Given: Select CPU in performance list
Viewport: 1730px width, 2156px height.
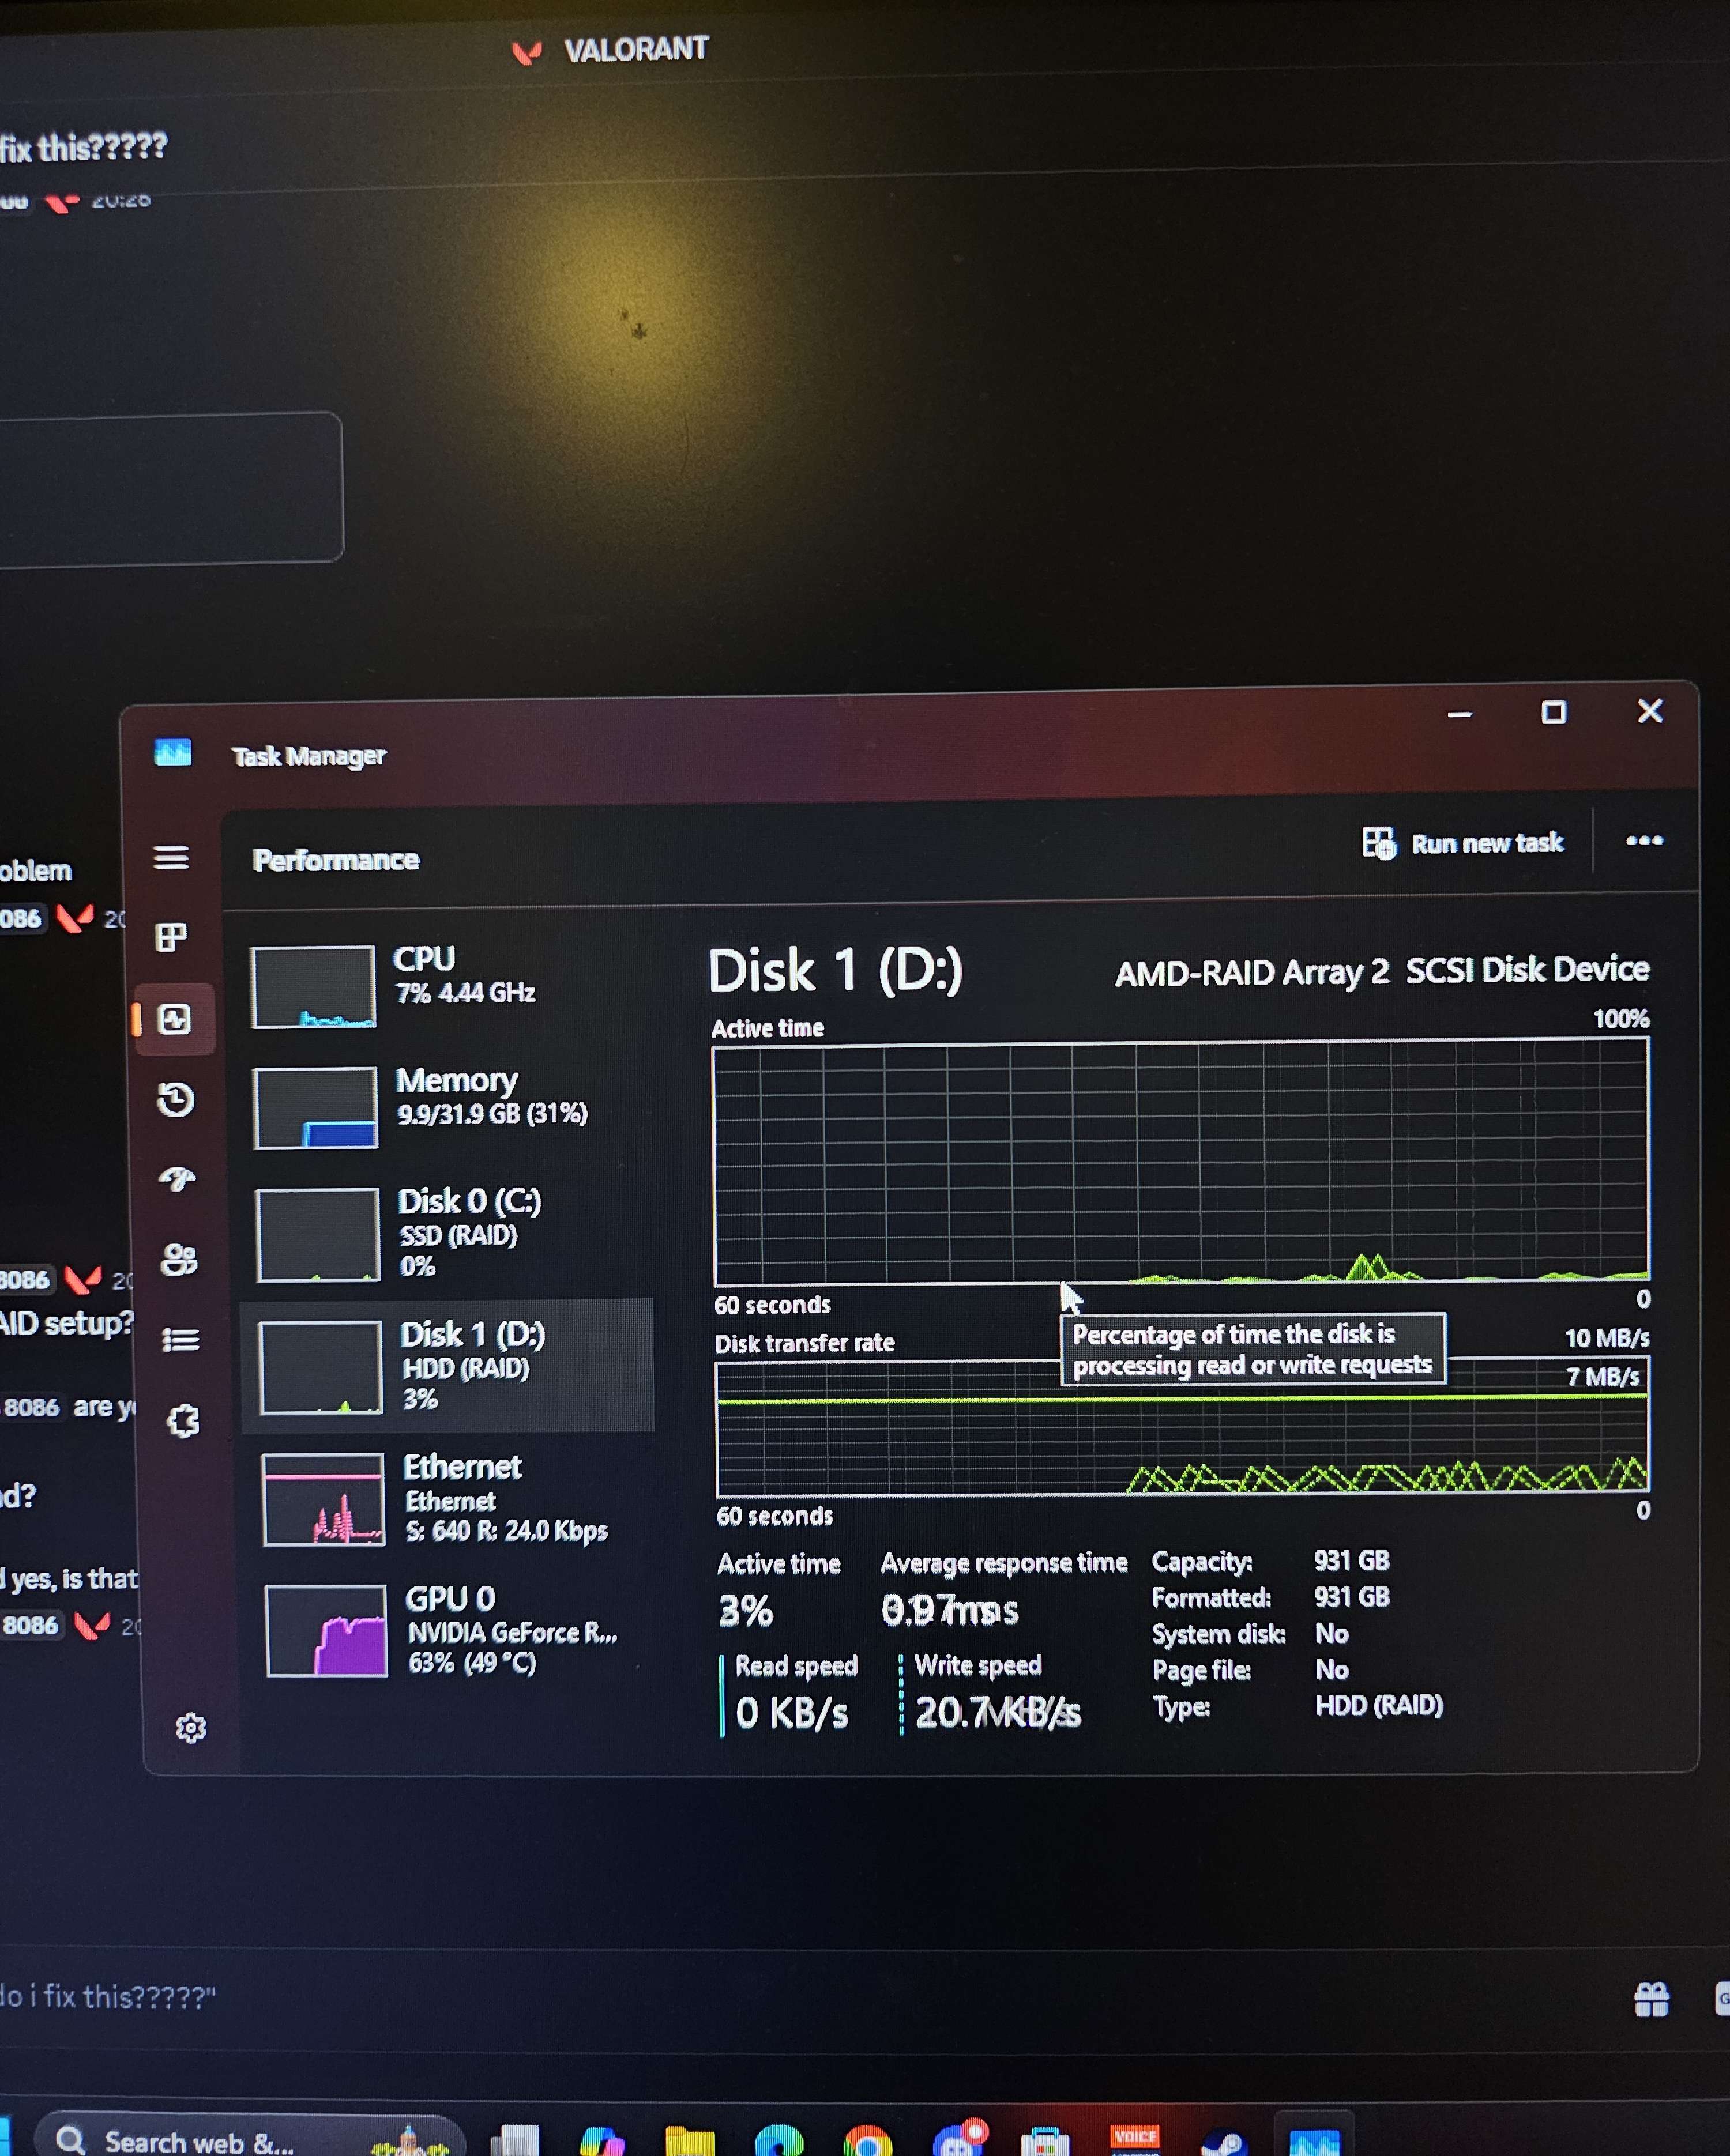Looking at the screenshot, I should [x=447, y=986].
